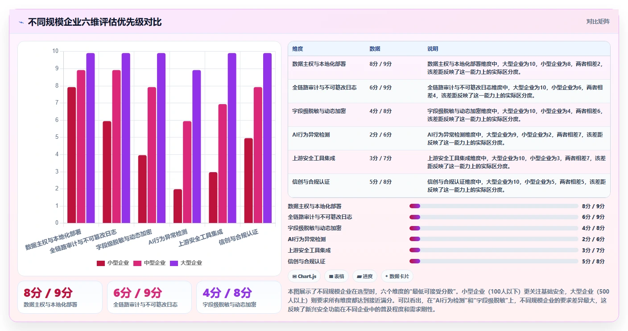Click the progress bar for 字段级脱敏与动态加密

point(494,228)
